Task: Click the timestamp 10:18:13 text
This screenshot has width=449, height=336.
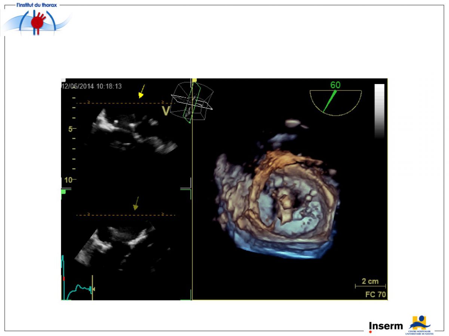Action: point(109,86)
